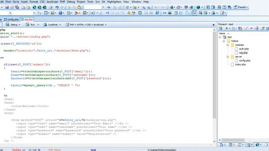Open the search combo box dropdown arrow
Image resolution: width=269 pixels, height=151 pixels.
[x=103, y=7]
